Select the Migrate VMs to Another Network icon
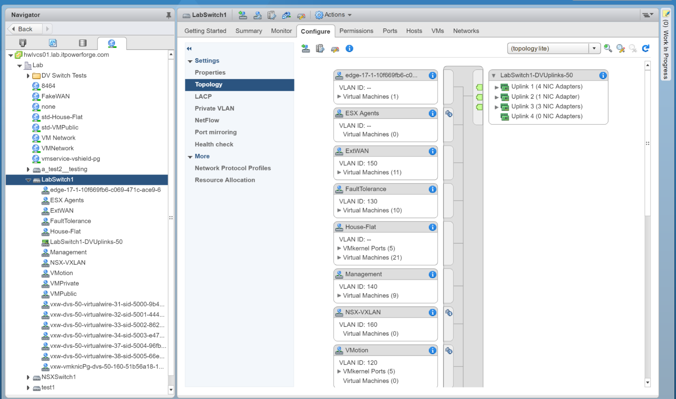 pos(287,15)
